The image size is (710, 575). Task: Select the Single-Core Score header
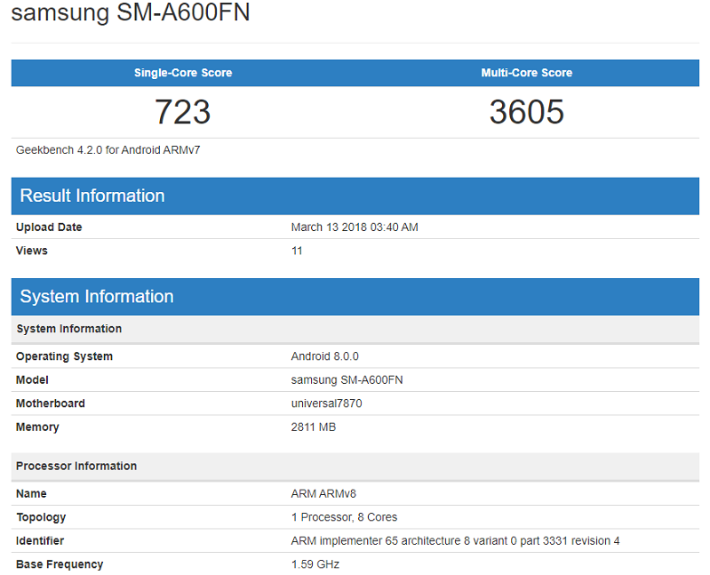click(183, 73)
